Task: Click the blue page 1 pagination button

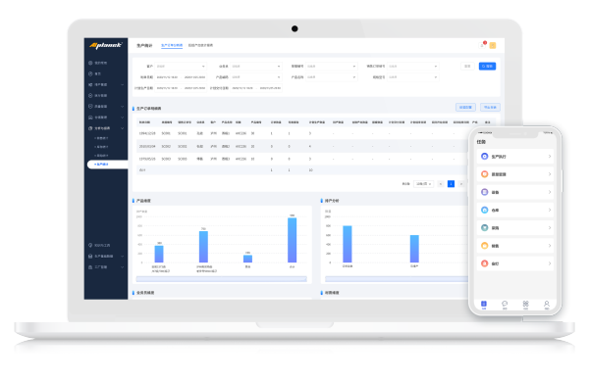Action: pos(452,184)
